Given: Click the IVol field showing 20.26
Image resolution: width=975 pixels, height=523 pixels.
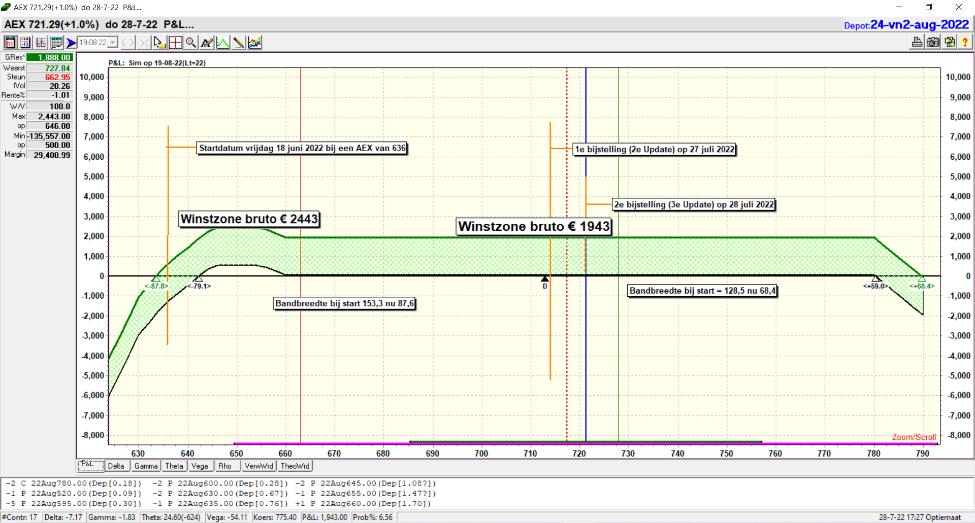Looking at the screenshot, I should coord(50,86).
